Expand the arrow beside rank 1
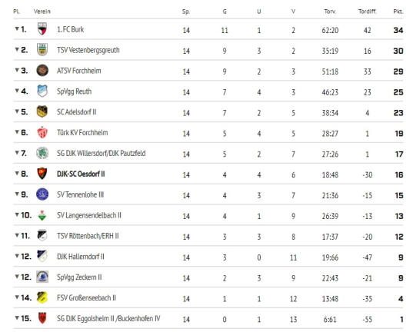Screen dimensions: 413x332 [x=17, y=28]
